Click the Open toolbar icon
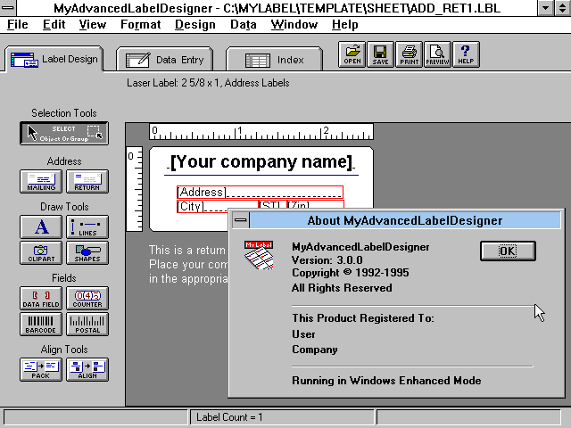This screenshot has width=571, height=428. (352, 54)
